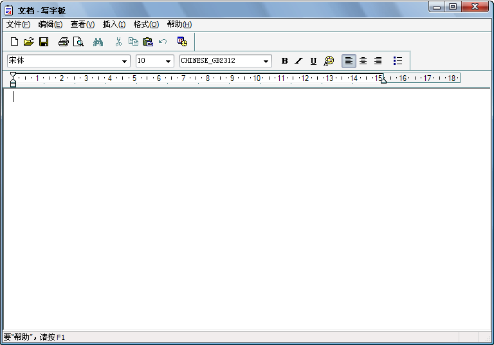
Task: Create a new document with the New icon
Action: click(14, 42)
